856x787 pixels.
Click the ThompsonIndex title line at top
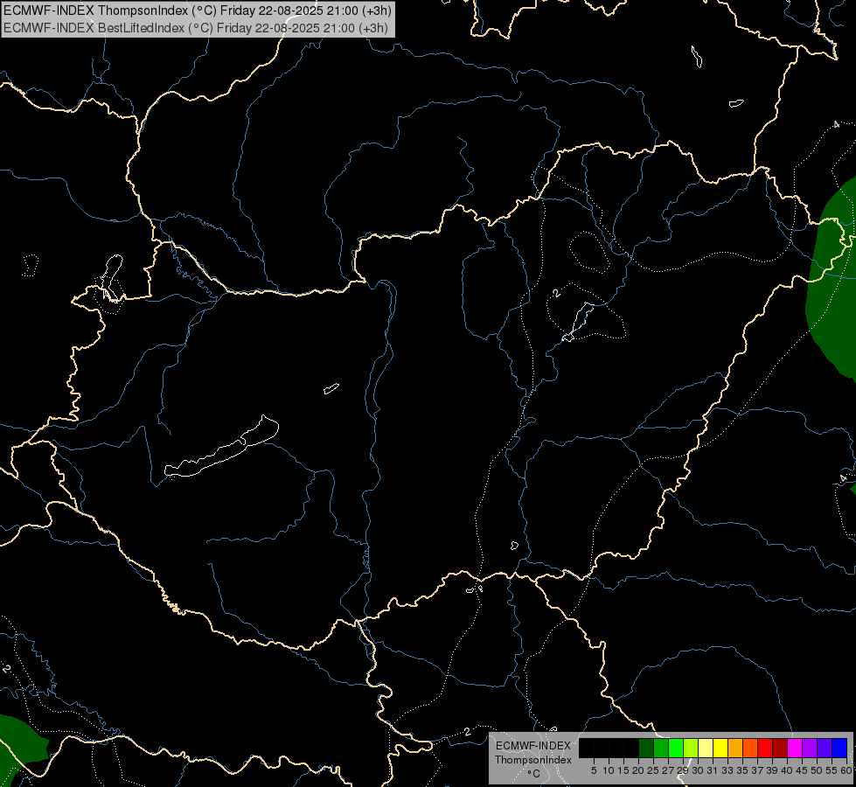[x=197, y=10]
